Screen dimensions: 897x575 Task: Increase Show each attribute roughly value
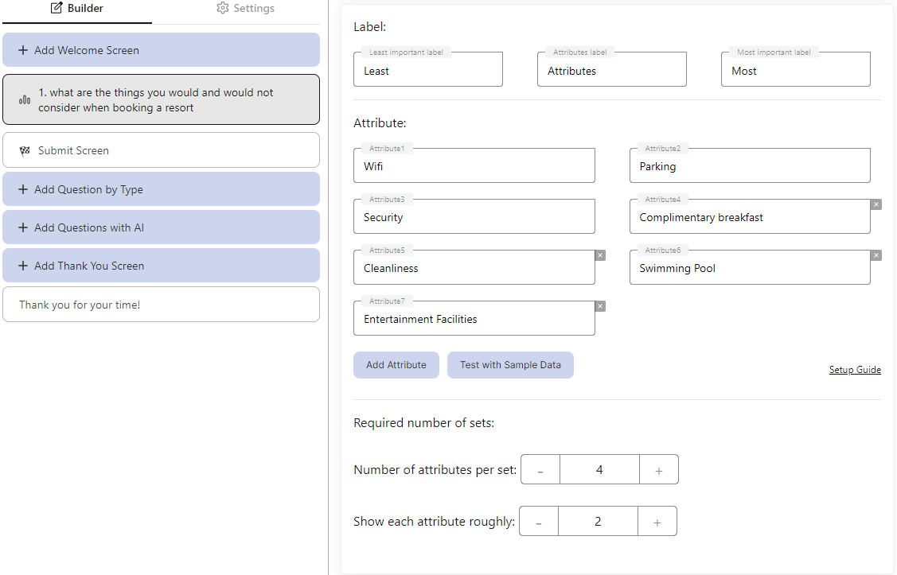(x=657, y=522)
